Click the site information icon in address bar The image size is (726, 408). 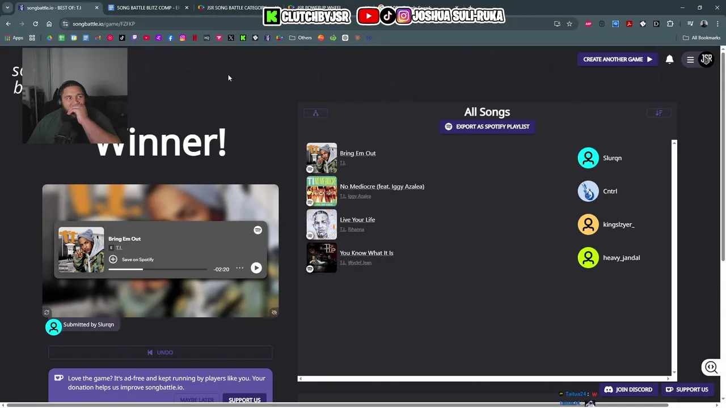tap(65, 24)
